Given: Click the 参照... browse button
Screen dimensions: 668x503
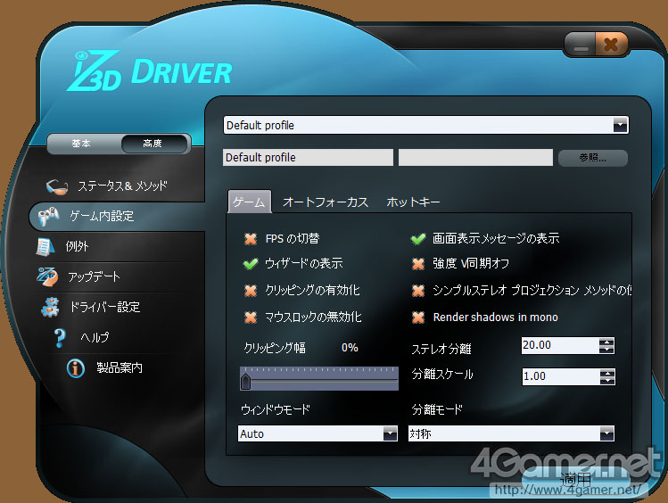Looking at the screenshot, I should (x=592, y=158).
